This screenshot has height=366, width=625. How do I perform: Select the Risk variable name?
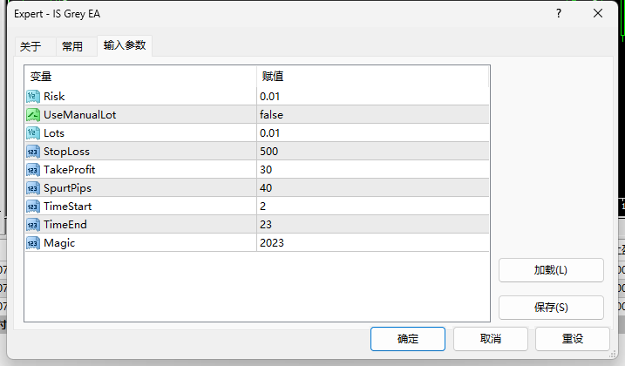[54, 97]
